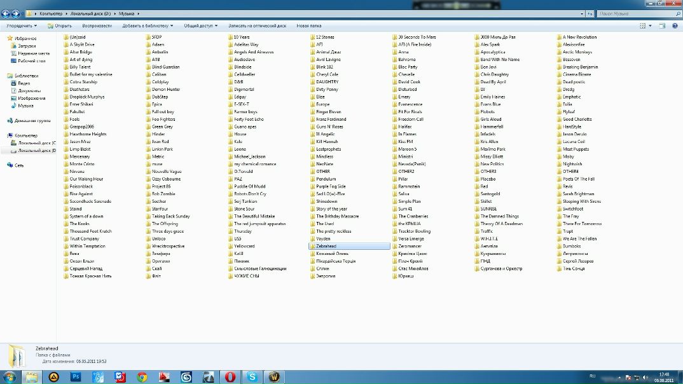Screen dimensions: 683x384
Task: Open the help icon
Action: tap(675, 25)
